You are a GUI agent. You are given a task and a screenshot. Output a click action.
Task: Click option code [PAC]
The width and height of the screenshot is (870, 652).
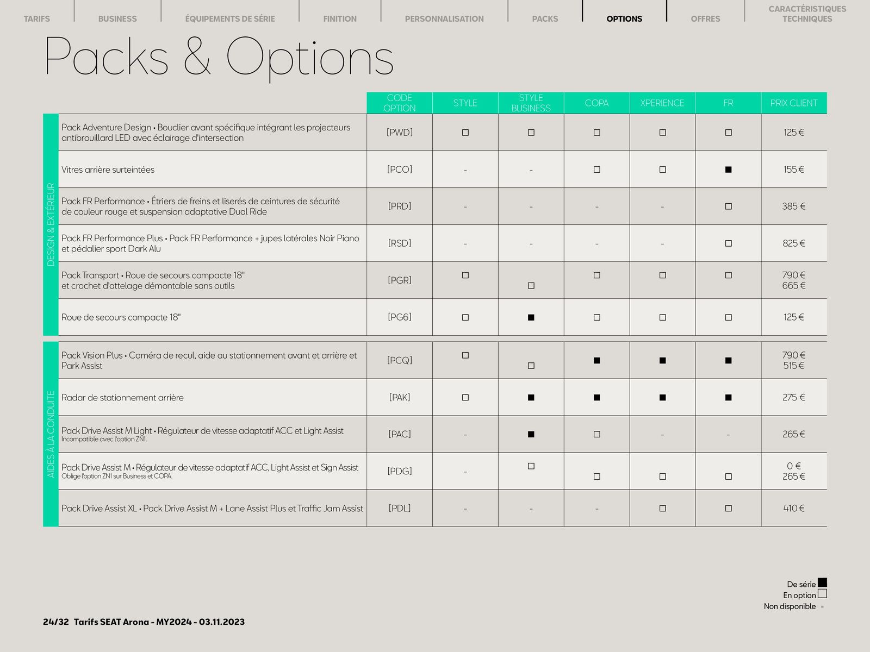point(400,434)
